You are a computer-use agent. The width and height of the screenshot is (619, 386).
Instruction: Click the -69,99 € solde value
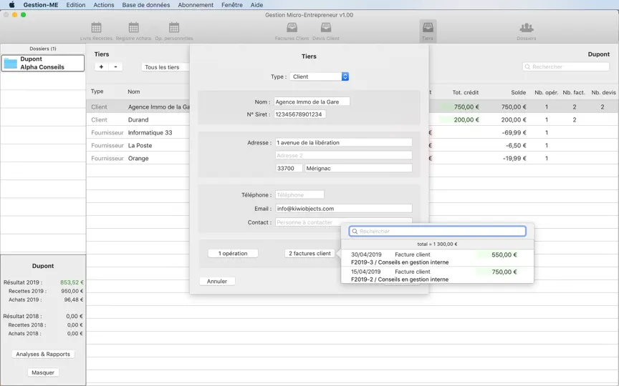click(x=514, y=133)
